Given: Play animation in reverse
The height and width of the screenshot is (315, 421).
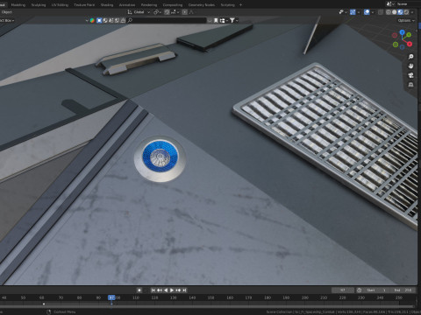Looking at the screenshot, I should 166,290.
